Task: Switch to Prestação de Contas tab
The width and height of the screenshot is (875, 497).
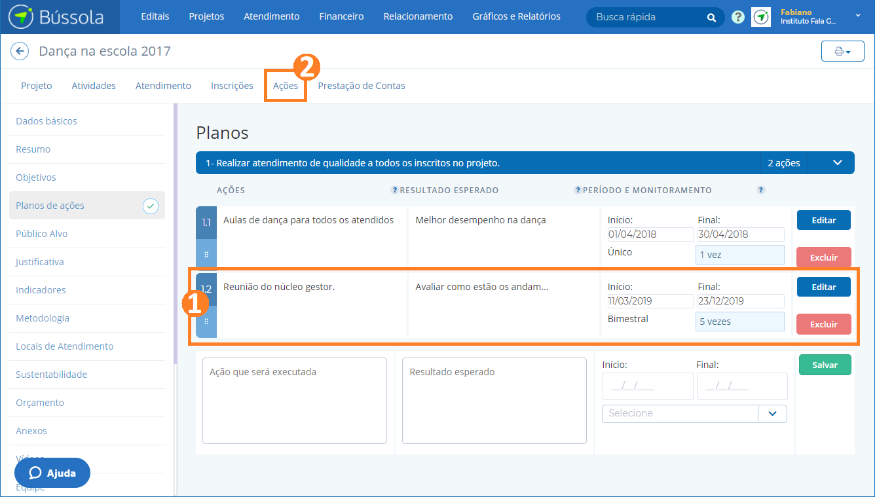Action: point(362,86)
